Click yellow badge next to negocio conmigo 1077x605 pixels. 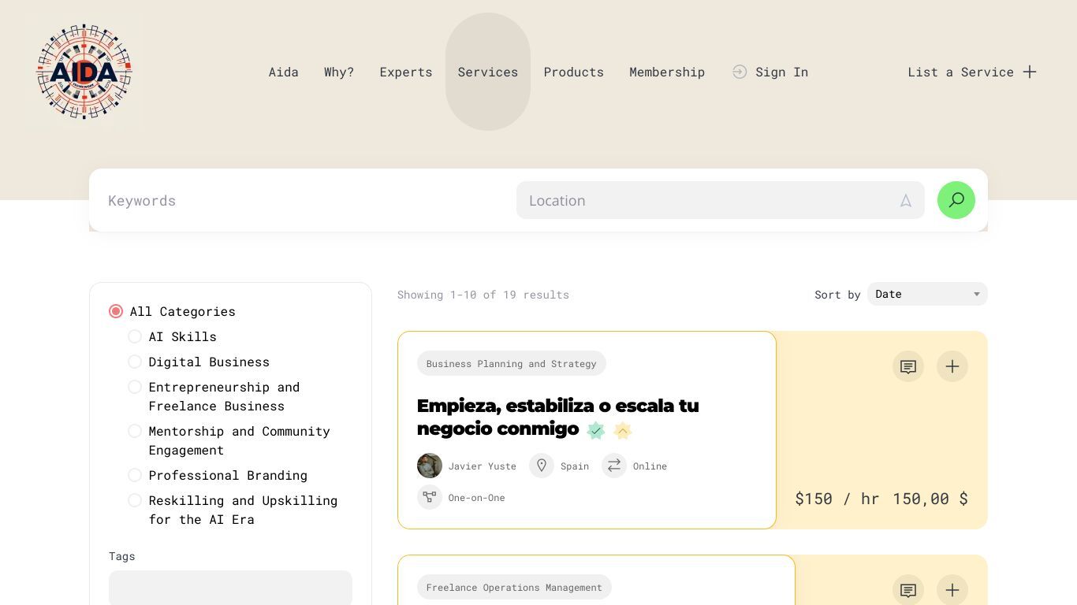623,430
